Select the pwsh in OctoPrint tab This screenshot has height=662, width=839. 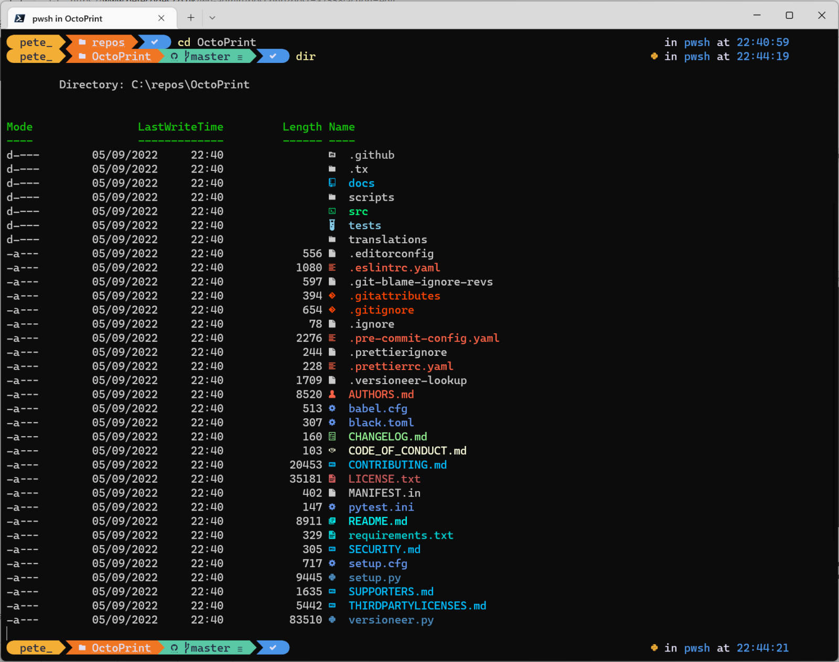click(x=84, y=18)
